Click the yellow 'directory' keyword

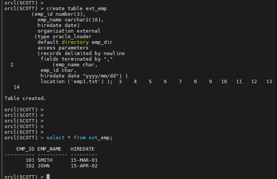(x=75, y=42)
